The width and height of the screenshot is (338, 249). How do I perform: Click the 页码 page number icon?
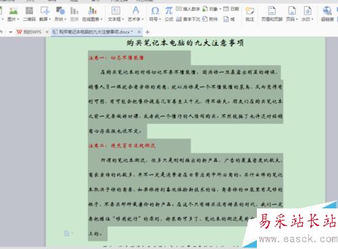(292, 11)
